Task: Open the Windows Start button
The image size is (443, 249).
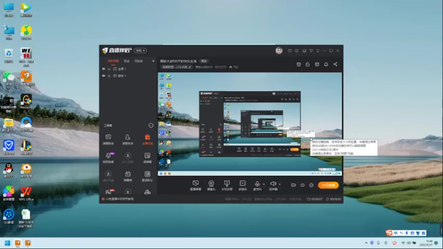Action: tap(8, 243)
